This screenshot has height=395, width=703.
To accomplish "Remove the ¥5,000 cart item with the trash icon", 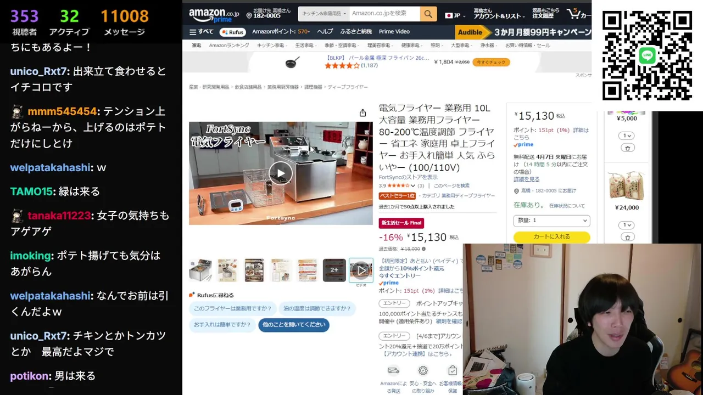I will point(627,148).
